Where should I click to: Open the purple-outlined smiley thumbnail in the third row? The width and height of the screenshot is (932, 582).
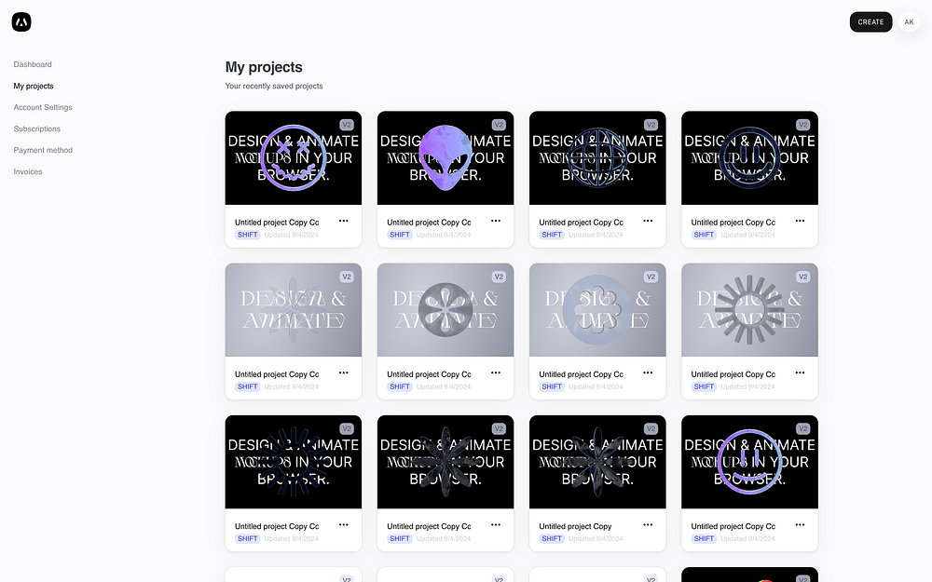click(x=749, y=462)
